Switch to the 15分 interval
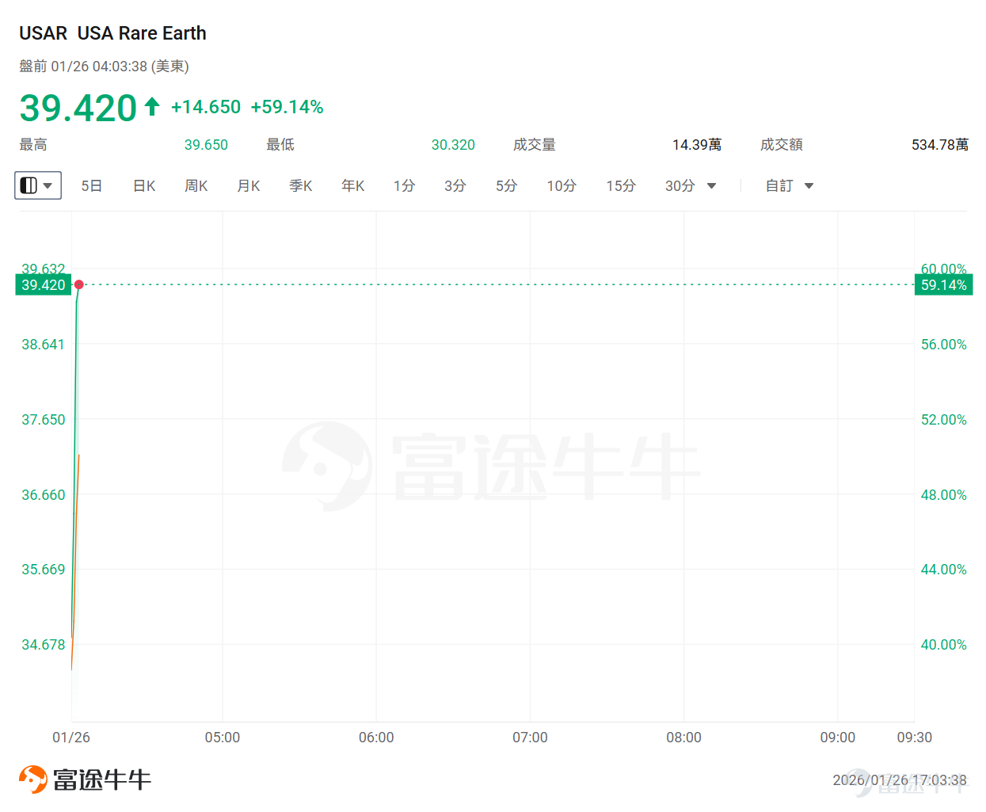 621,185
